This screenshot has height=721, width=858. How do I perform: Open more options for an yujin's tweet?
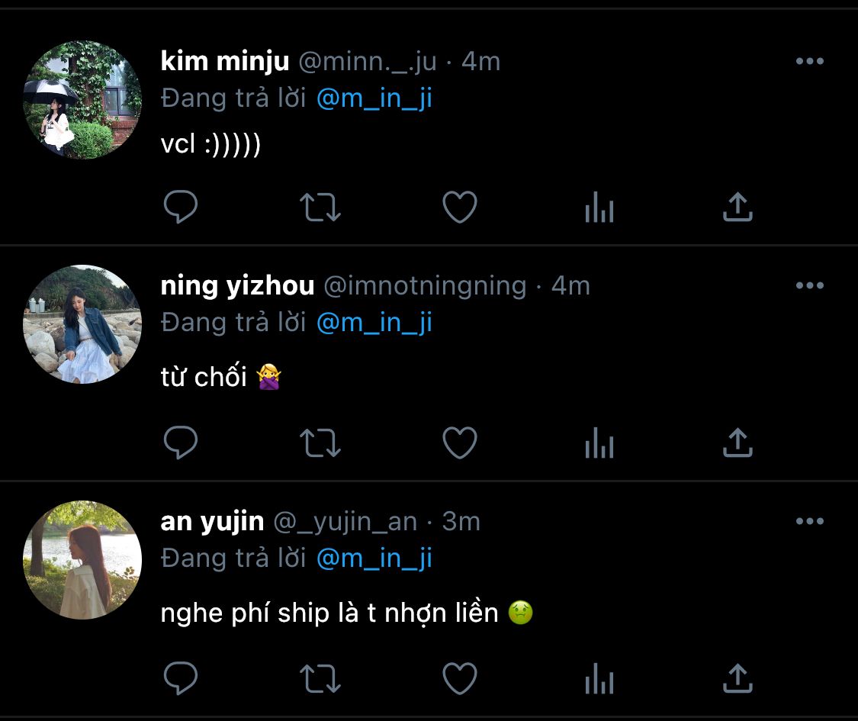click(810, 521)
